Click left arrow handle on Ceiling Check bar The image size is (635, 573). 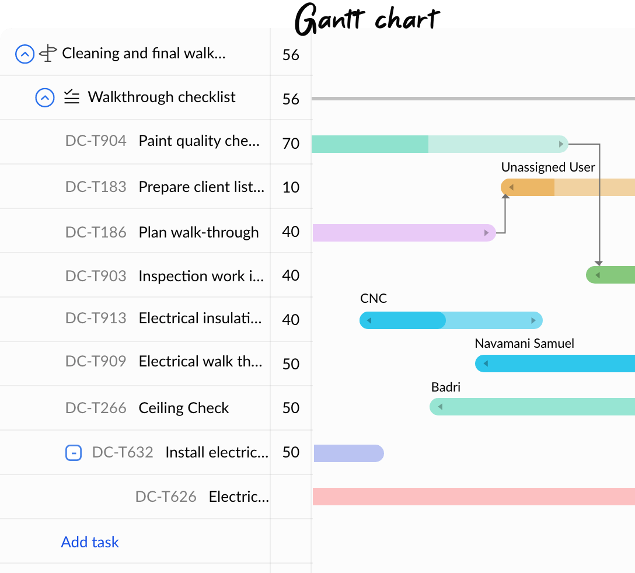[440, 407]
